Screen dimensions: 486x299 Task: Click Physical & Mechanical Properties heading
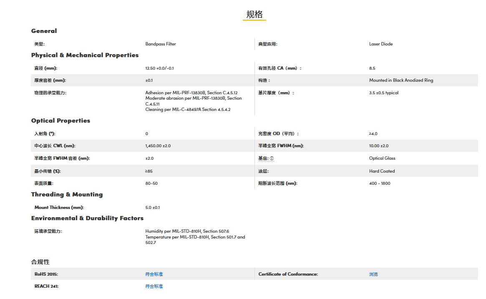85,55
